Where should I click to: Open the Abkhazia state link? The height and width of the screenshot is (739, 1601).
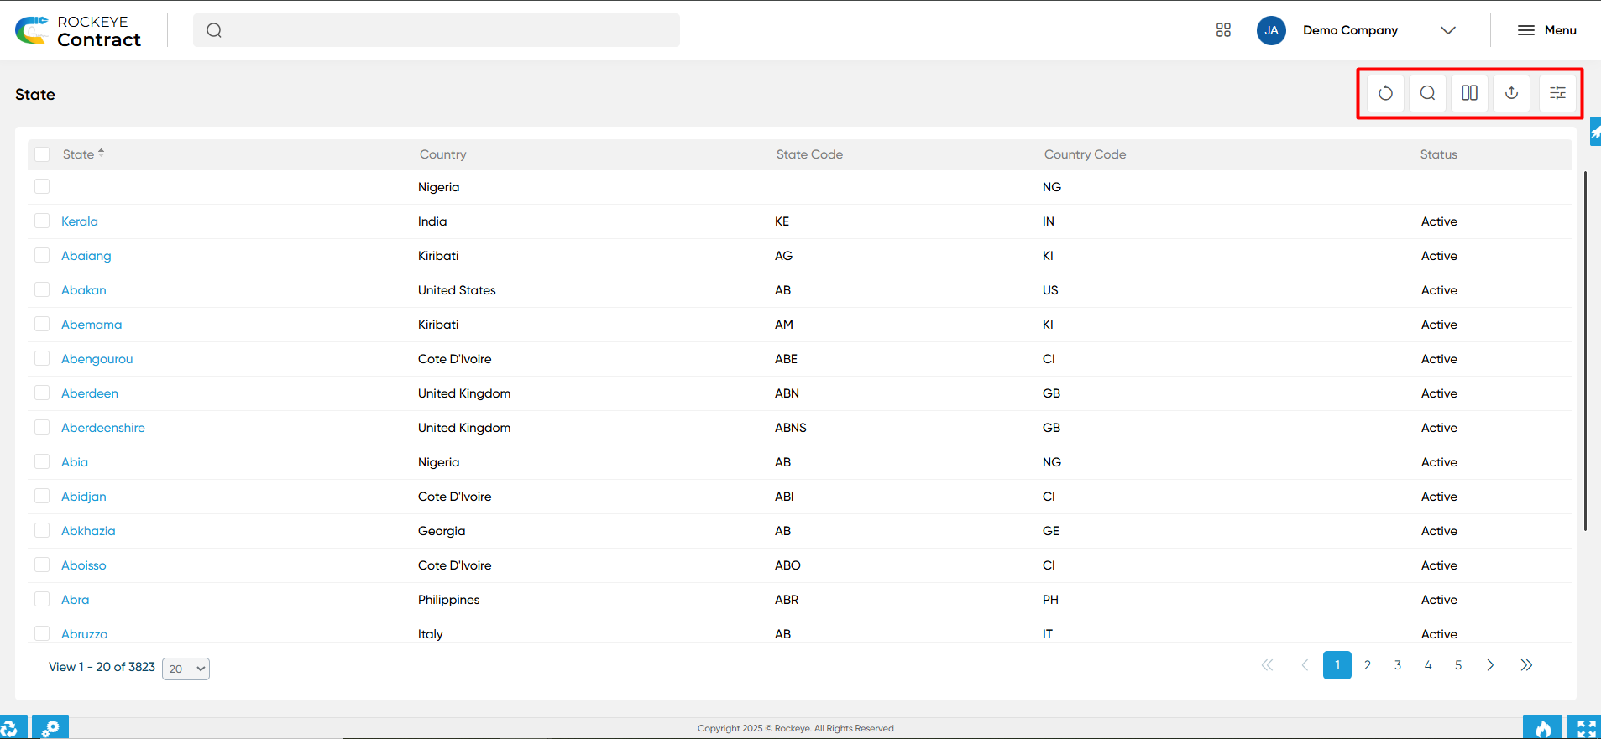pos(88,531)
